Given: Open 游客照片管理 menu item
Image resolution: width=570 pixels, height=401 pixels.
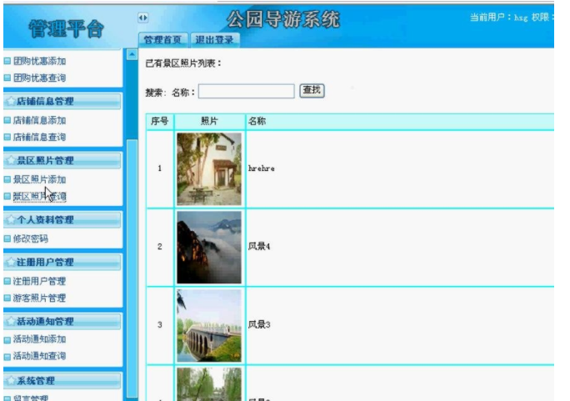Looking at the screenshot, I should [x=39, y=298].
